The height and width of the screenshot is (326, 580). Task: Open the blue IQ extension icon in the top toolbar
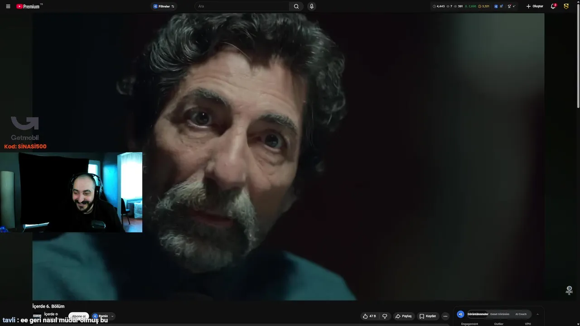pos(496,6)
